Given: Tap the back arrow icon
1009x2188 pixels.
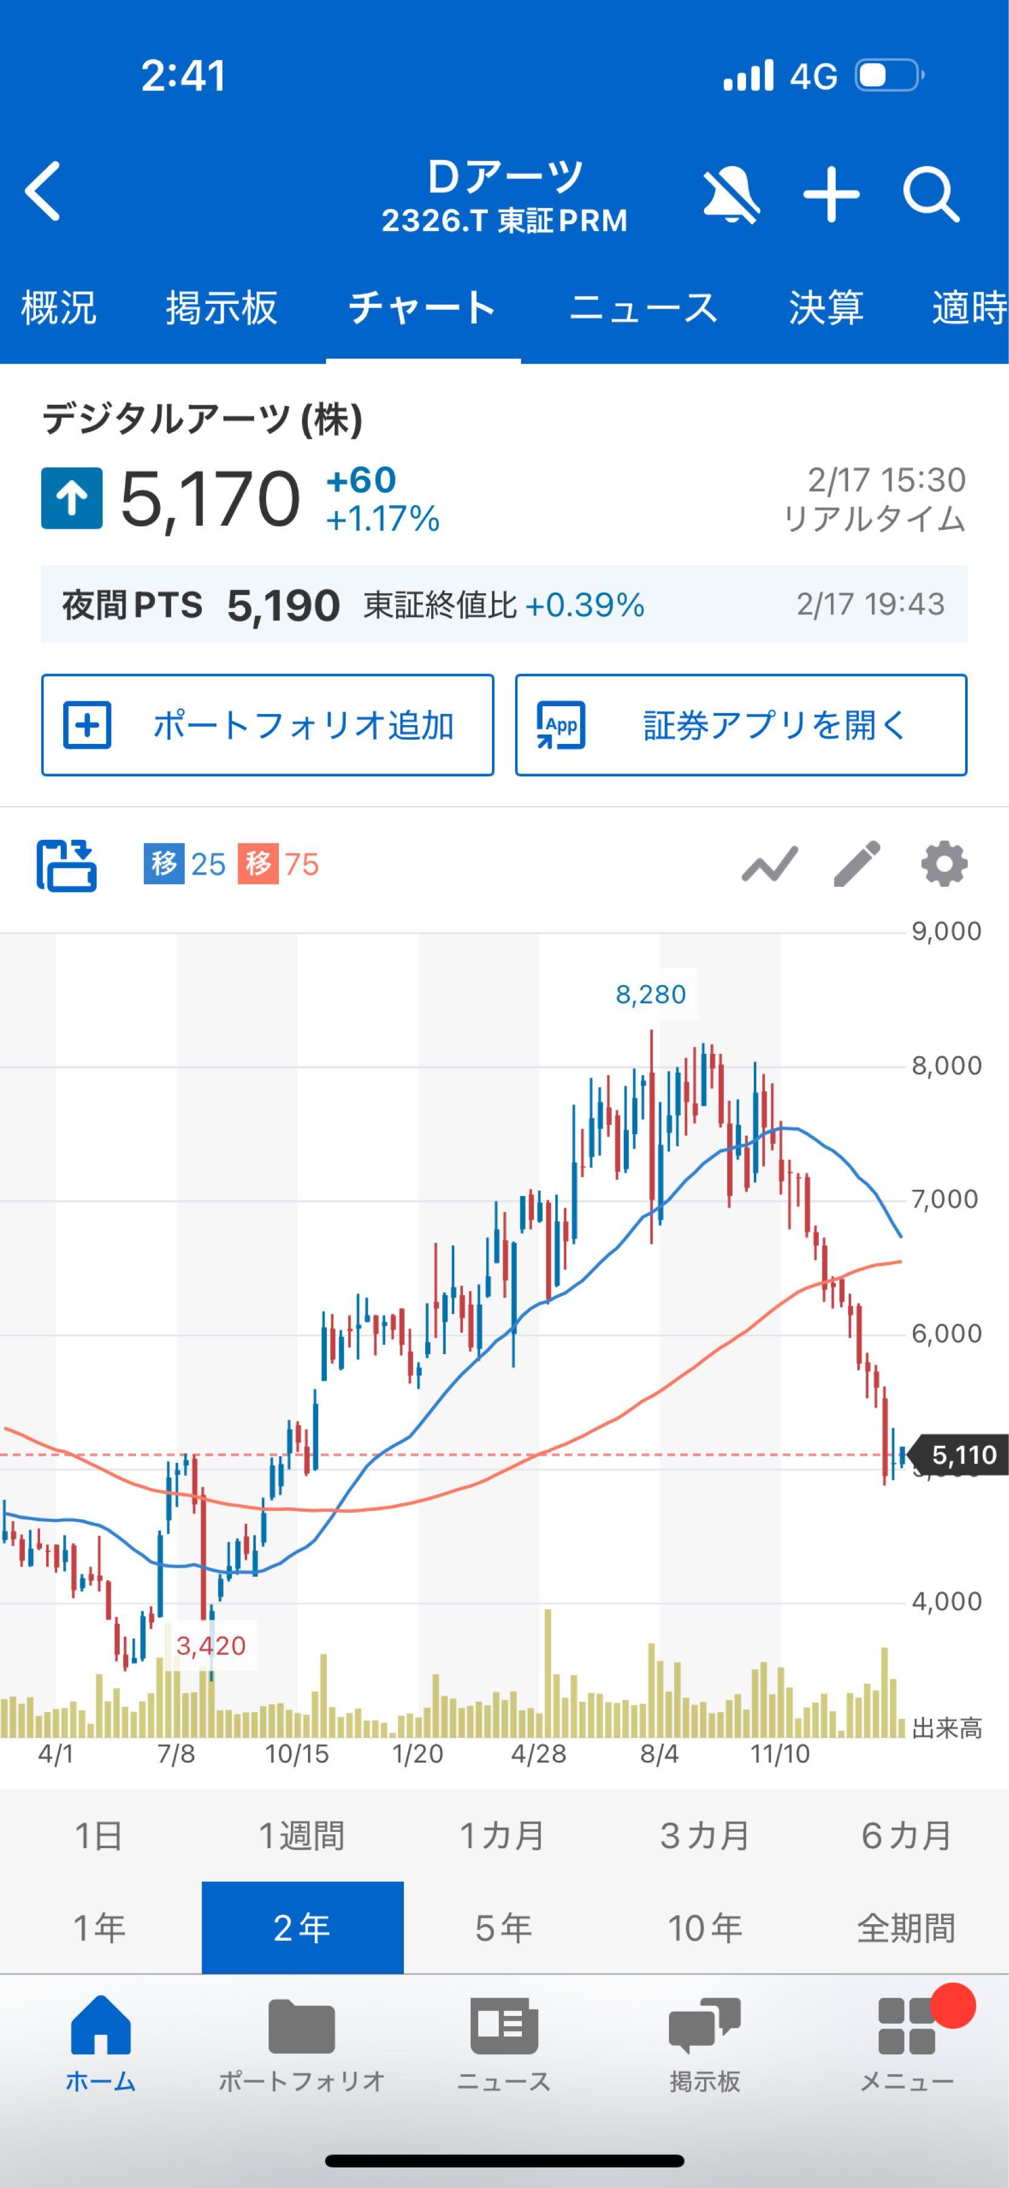Looking at the screenshot, I should coord(43,191).
